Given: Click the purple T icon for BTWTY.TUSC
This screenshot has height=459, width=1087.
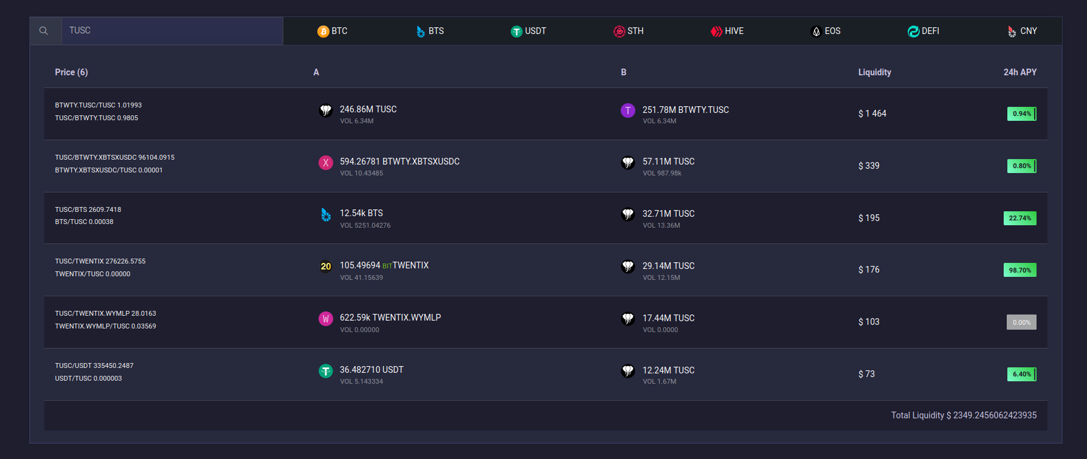Looking at the screenshot, I should click(628, 110).
